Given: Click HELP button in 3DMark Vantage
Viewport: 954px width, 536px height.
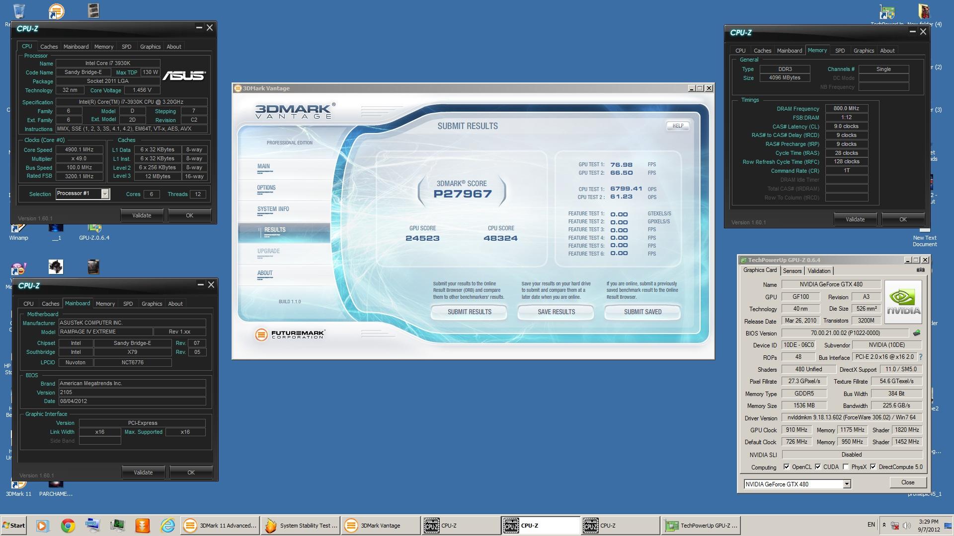Looking at the screenshot, I should coord(678,126).
